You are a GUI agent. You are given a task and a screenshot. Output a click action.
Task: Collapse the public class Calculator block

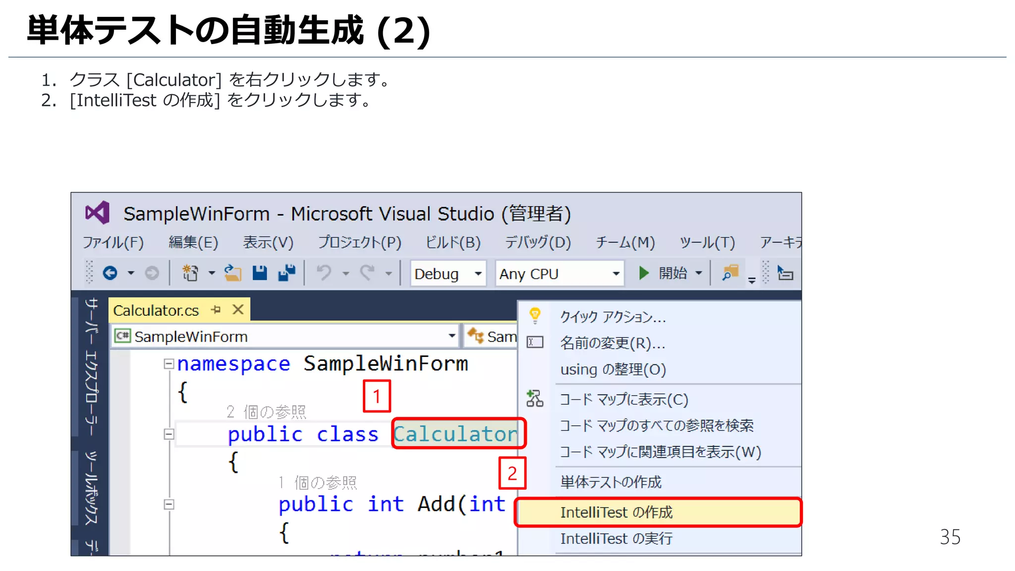point(169,434)
